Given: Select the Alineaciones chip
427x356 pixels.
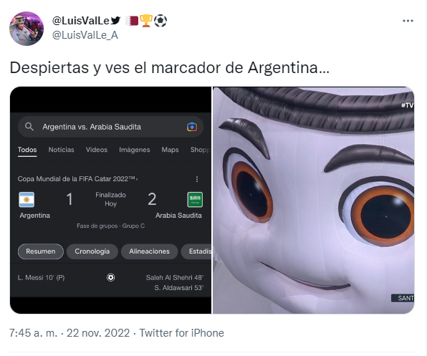Looking at the screenshot, I should [149, 251].
